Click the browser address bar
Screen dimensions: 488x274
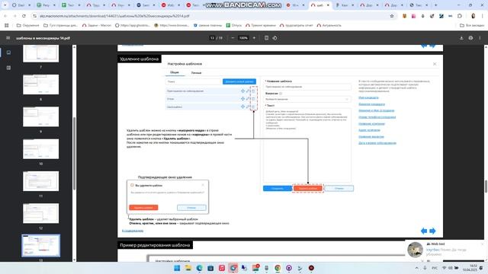212,16
